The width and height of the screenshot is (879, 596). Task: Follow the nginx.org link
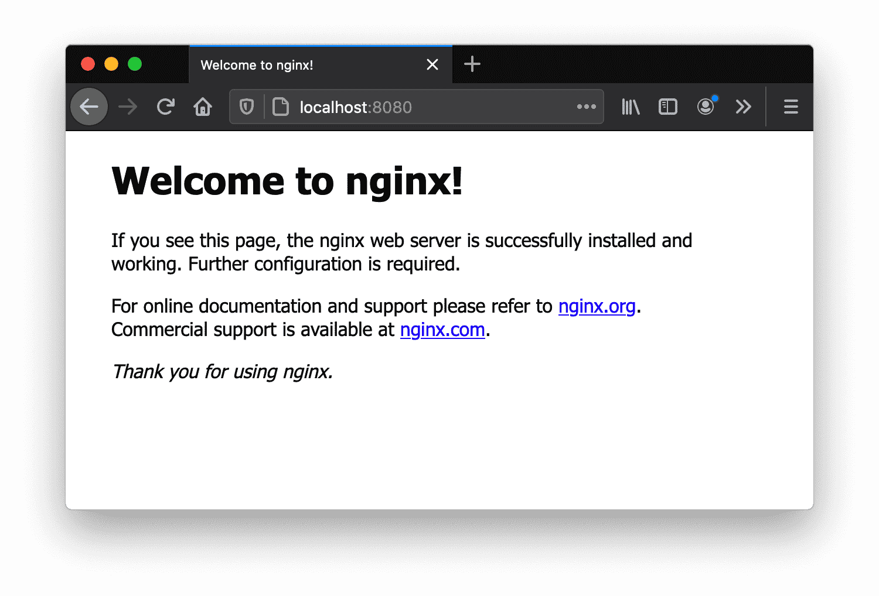click(597, 306)
